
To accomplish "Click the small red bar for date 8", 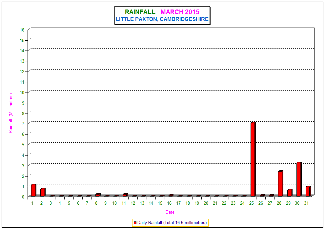I will pos(98,195).
